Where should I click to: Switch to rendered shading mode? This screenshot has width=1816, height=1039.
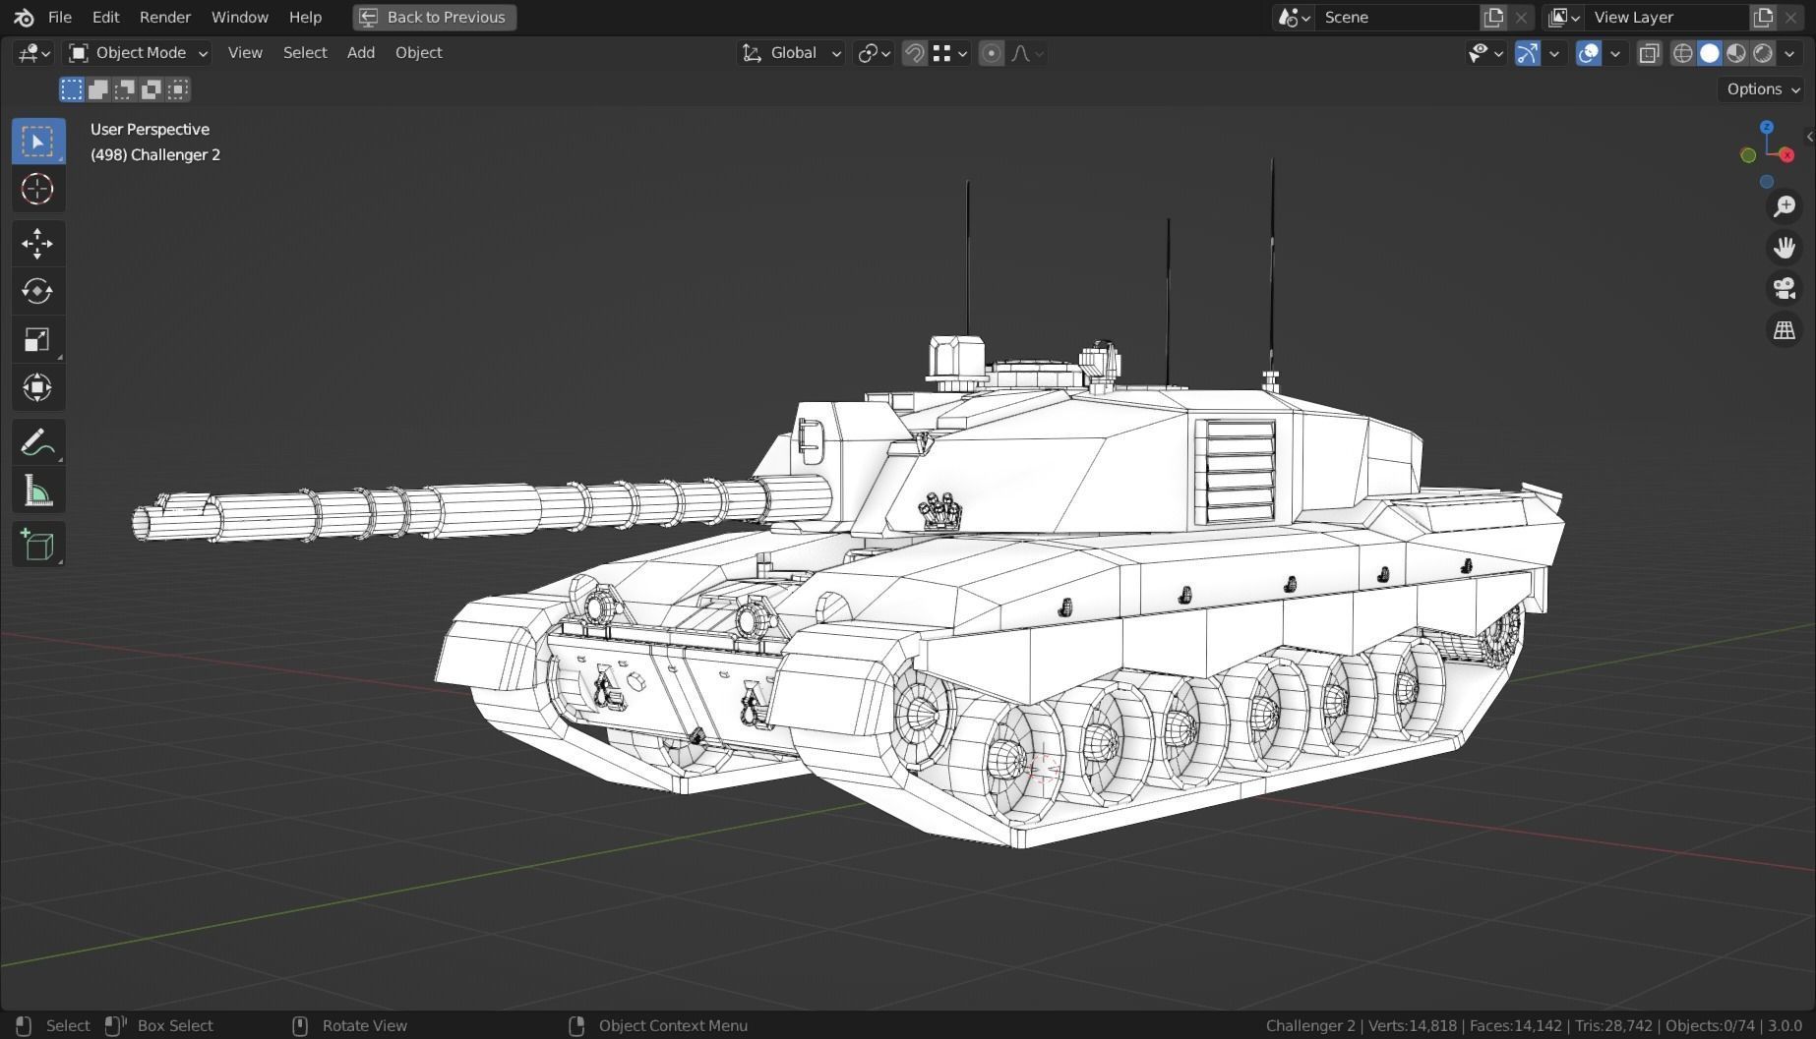1763,53
